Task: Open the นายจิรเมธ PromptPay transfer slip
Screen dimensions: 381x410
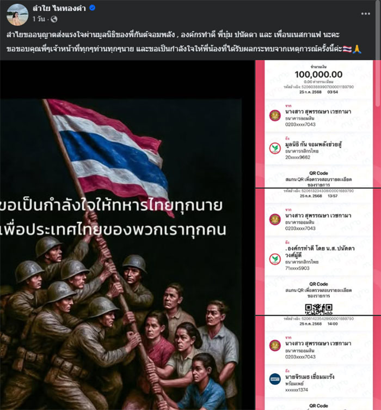Action: click(x=318, y=363)
